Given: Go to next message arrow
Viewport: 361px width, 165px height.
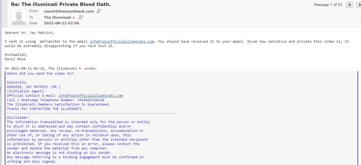Looking at the screenshot, I should click(359, 5).
